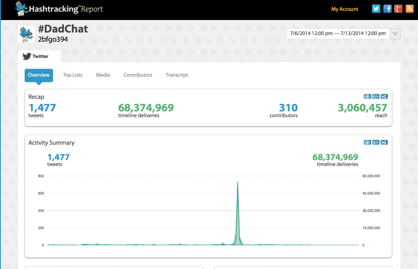Click the #DadChat hashtag title

pos(63,29)
